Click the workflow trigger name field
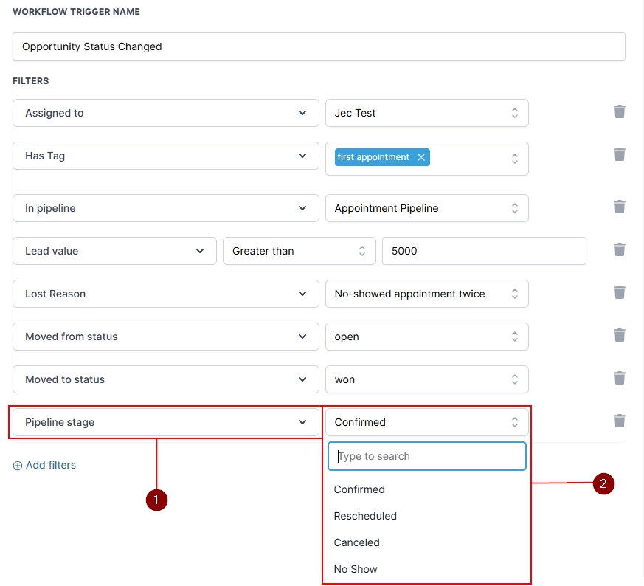 319,46
